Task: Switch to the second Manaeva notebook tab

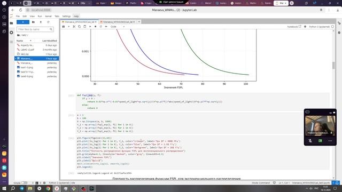Action: click(x=118, y=22)
